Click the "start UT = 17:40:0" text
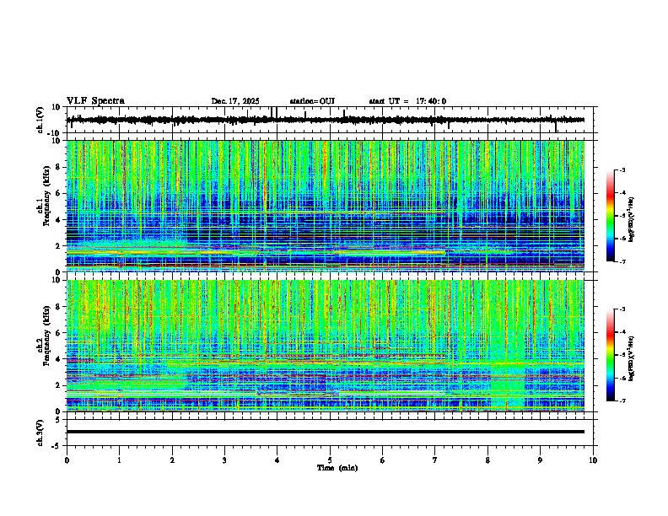Viewport: 668px width, 516px height. pyautogui.click(x=407, y=101)
